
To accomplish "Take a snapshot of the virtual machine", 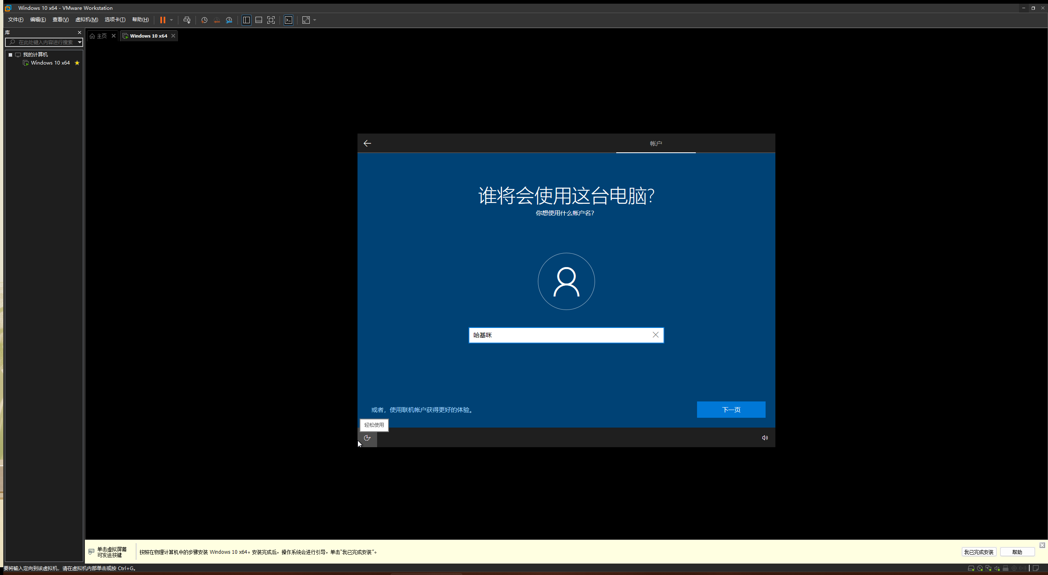I will click(x=204, y=20).
